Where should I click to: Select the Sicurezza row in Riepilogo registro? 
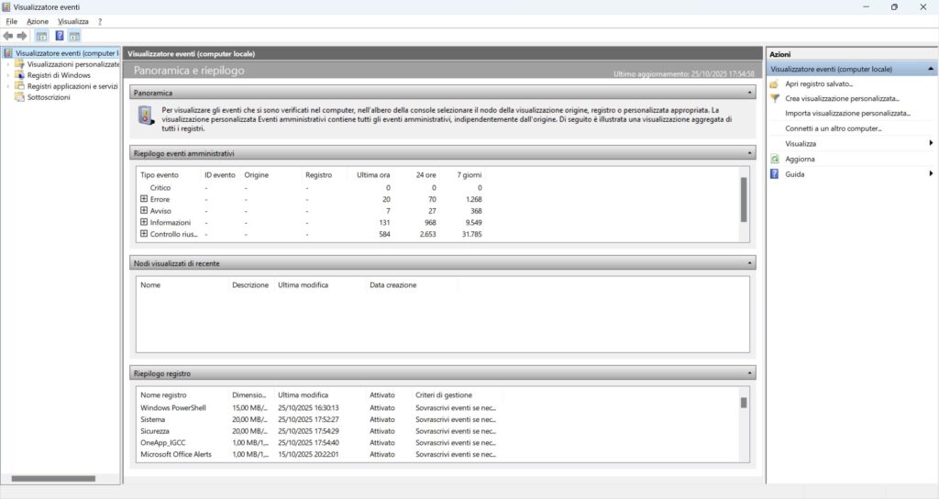tap(154, 430)
